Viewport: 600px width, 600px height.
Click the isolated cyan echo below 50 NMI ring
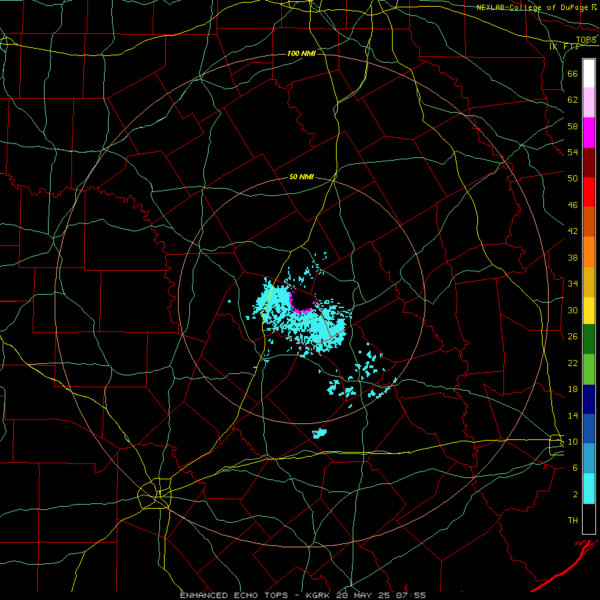point(319,433)
